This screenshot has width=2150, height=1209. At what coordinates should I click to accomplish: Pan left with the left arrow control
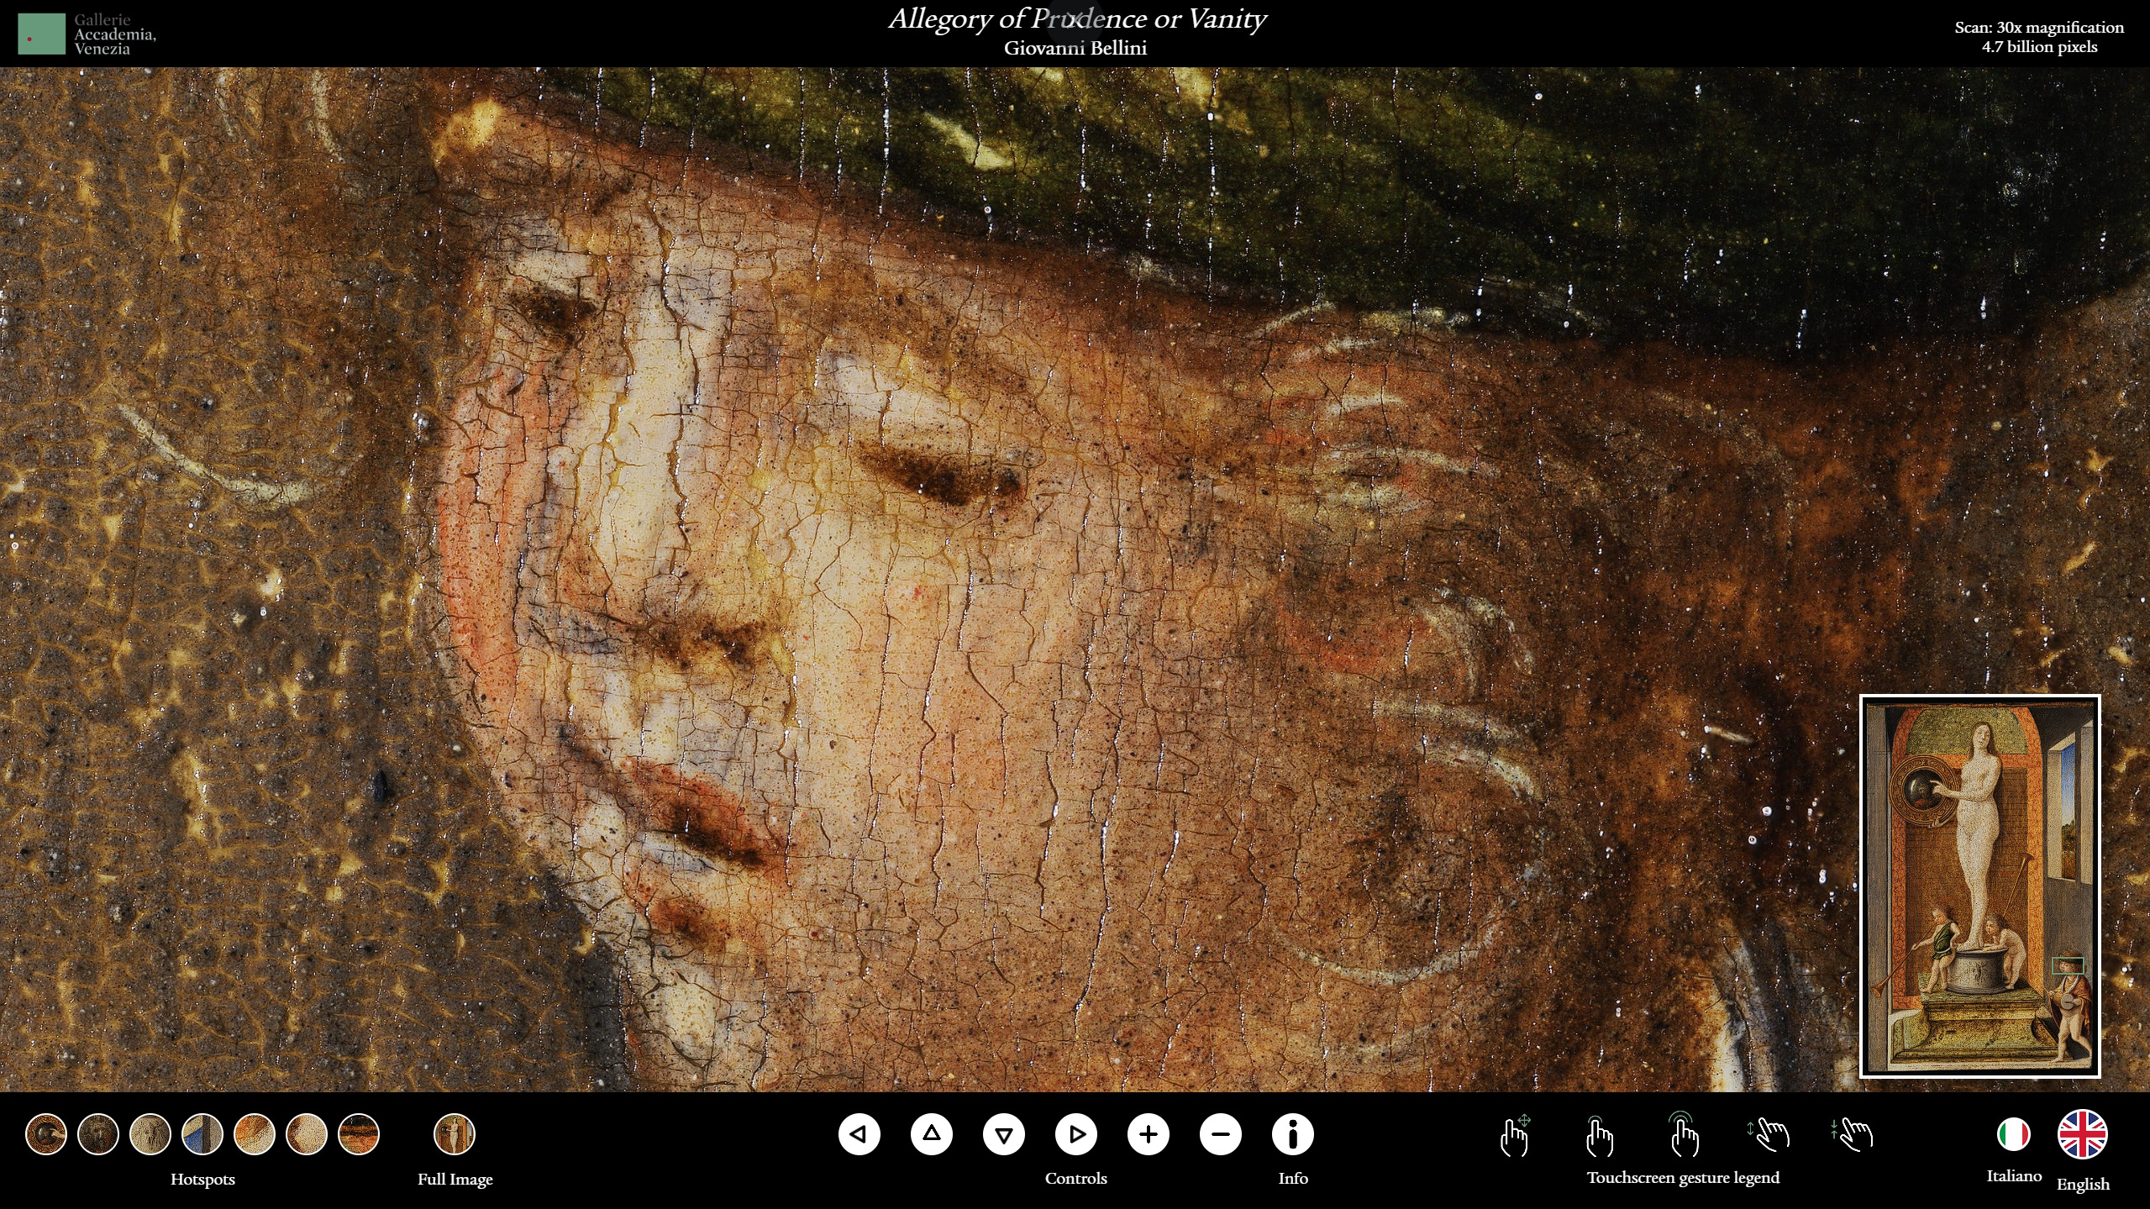coord(859,1134)
